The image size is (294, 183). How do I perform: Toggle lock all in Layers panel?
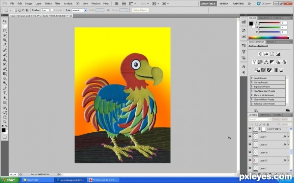pyautogui.click(x=268, y=124)
